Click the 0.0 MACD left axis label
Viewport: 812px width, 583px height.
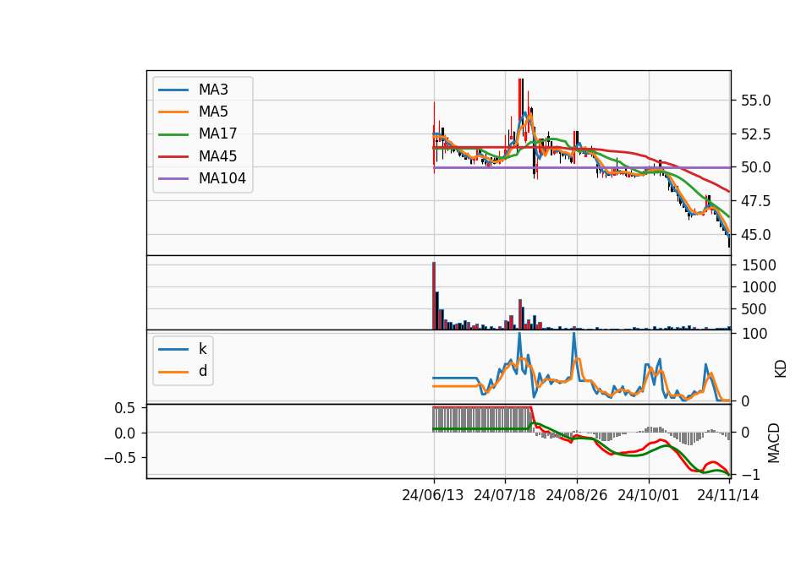pos(125,433)
